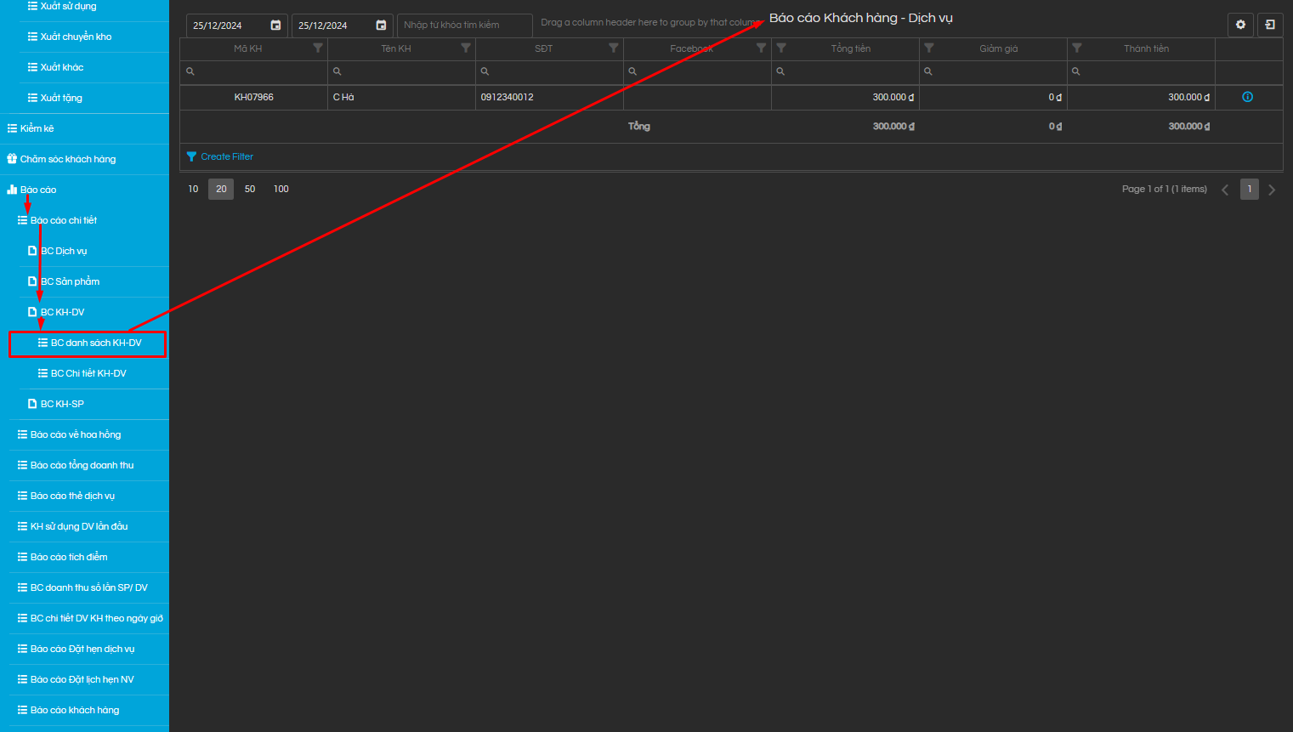Expand the BC KH-DV tree item
The image size is (1293, 732).
pyautogui.click(x=63, y=312)
